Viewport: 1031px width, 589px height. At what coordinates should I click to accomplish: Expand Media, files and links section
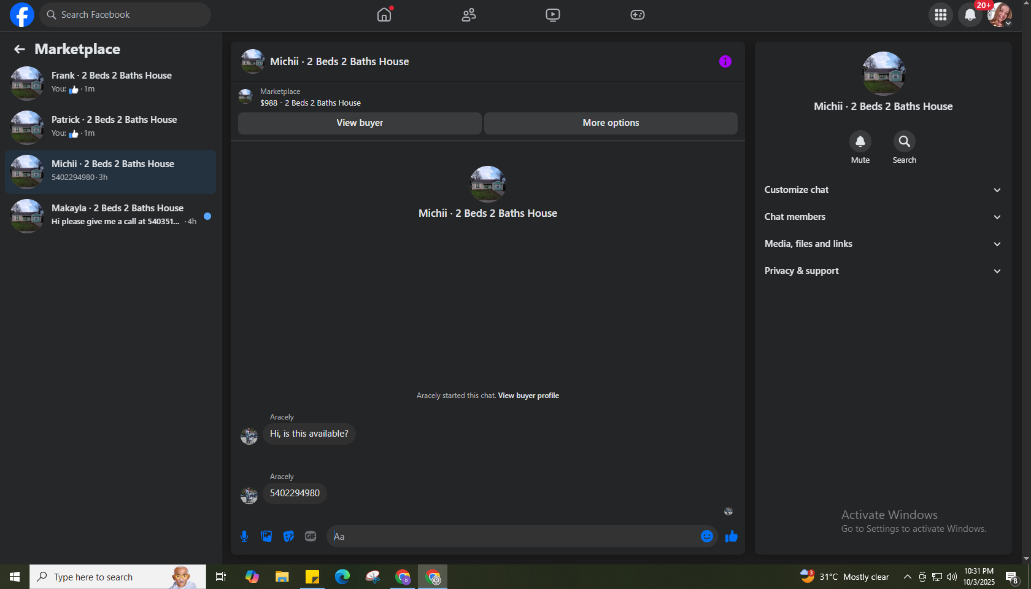[883, 244]
